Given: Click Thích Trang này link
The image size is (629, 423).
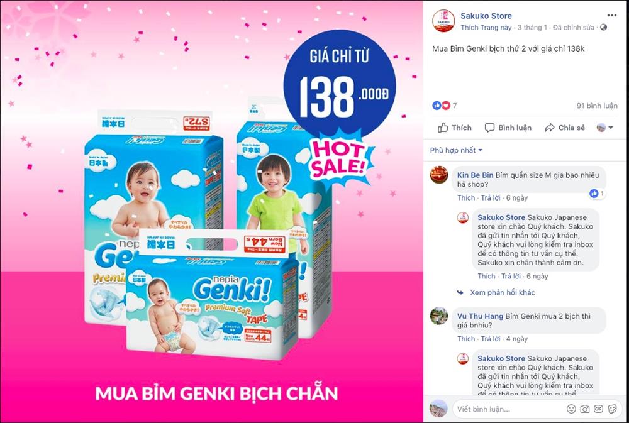Looking at the screenshot, I should point(486,28).
